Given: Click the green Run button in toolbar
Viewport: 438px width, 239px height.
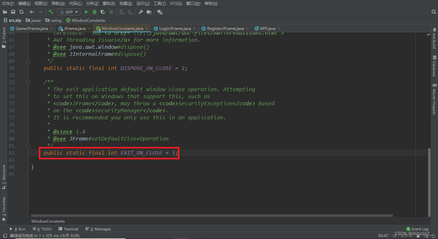Looking at the screenshot, I should tap(86, 12).
